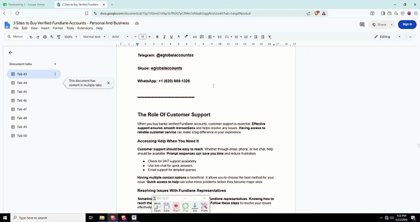The image size is (420, 222).
Task: Click the undo arrow icon
Action: [31, 37]
